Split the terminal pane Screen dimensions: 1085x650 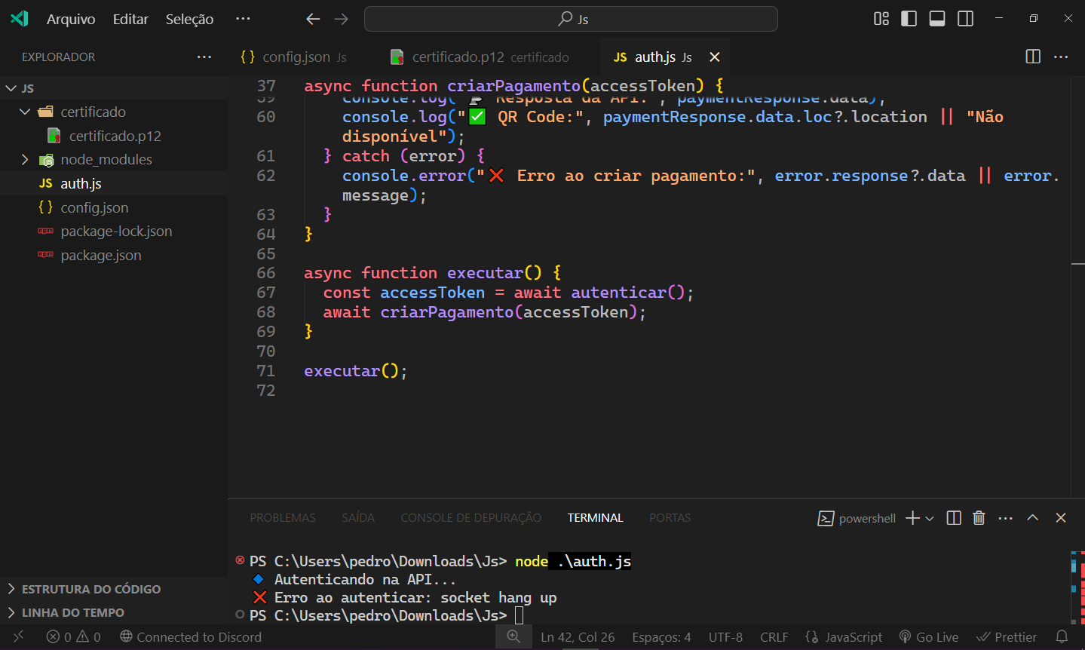(x=954, y=518)
